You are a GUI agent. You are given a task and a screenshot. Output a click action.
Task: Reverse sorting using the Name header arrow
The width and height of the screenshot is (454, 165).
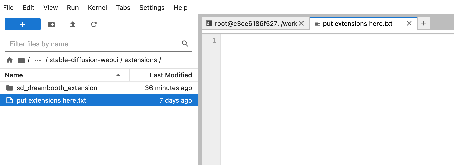coord(118,75)
